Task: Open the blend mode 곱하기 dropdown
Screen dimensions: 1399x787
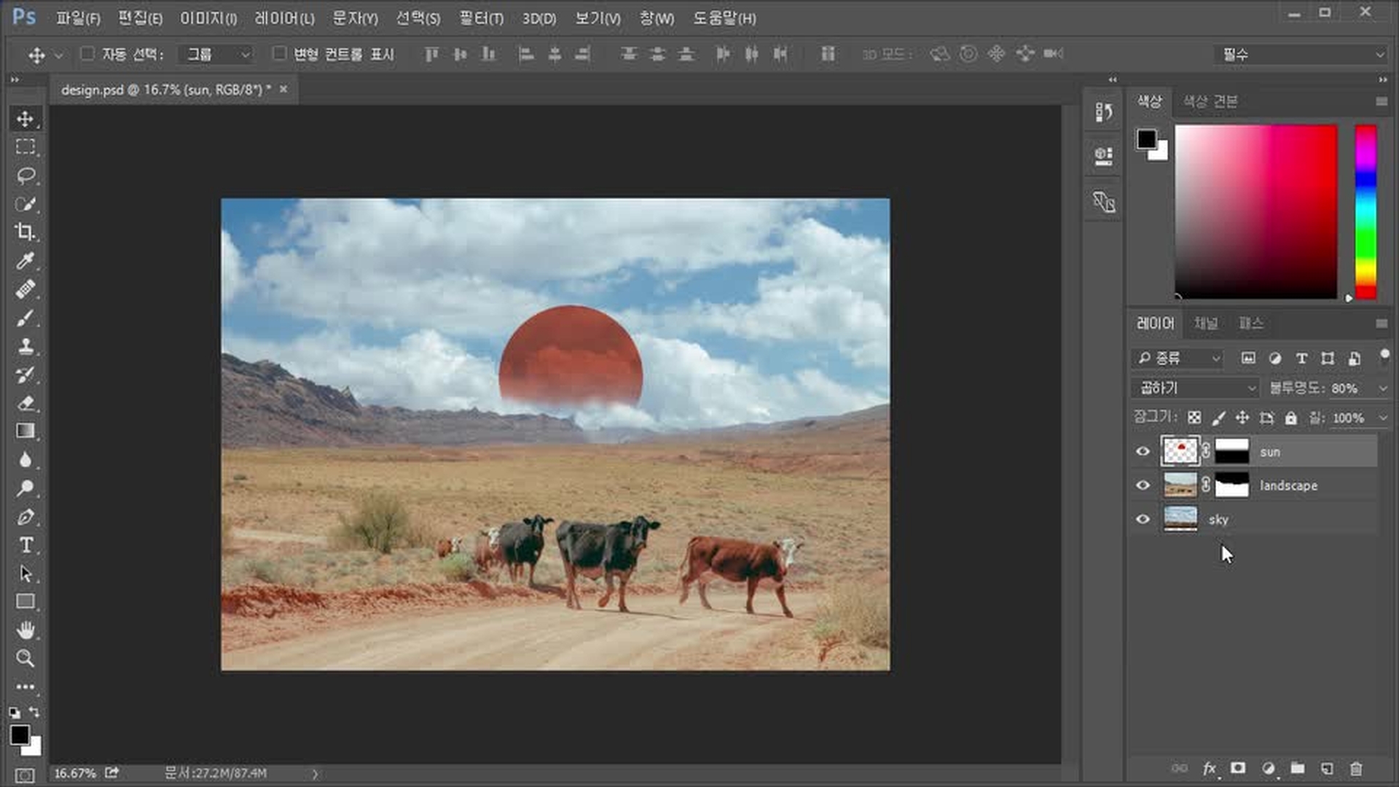Action: click(1196, 388)
